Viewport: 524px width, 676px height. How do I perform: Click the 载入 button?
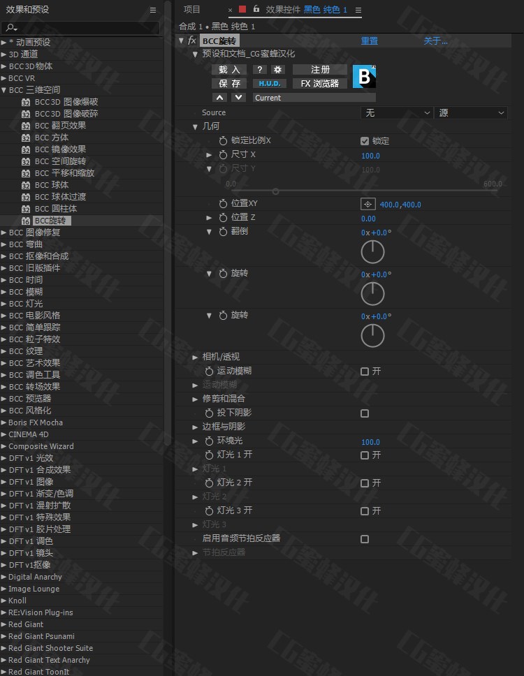pos(228,69)
